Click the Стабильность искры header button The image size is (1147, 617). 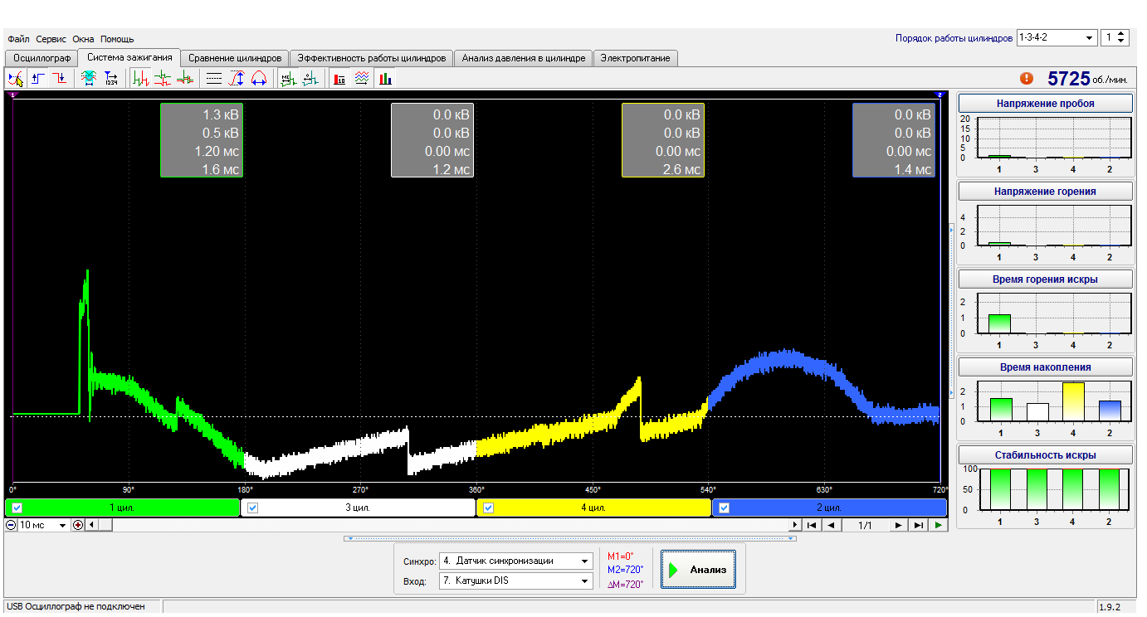[x=1045, y=454]
